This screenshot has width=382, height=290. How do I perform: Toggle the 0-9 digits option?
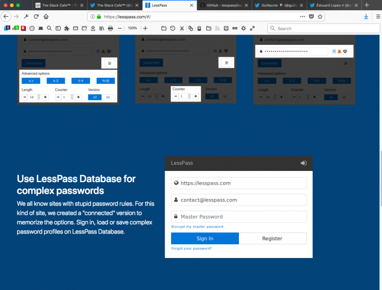(x=80, y=81)
